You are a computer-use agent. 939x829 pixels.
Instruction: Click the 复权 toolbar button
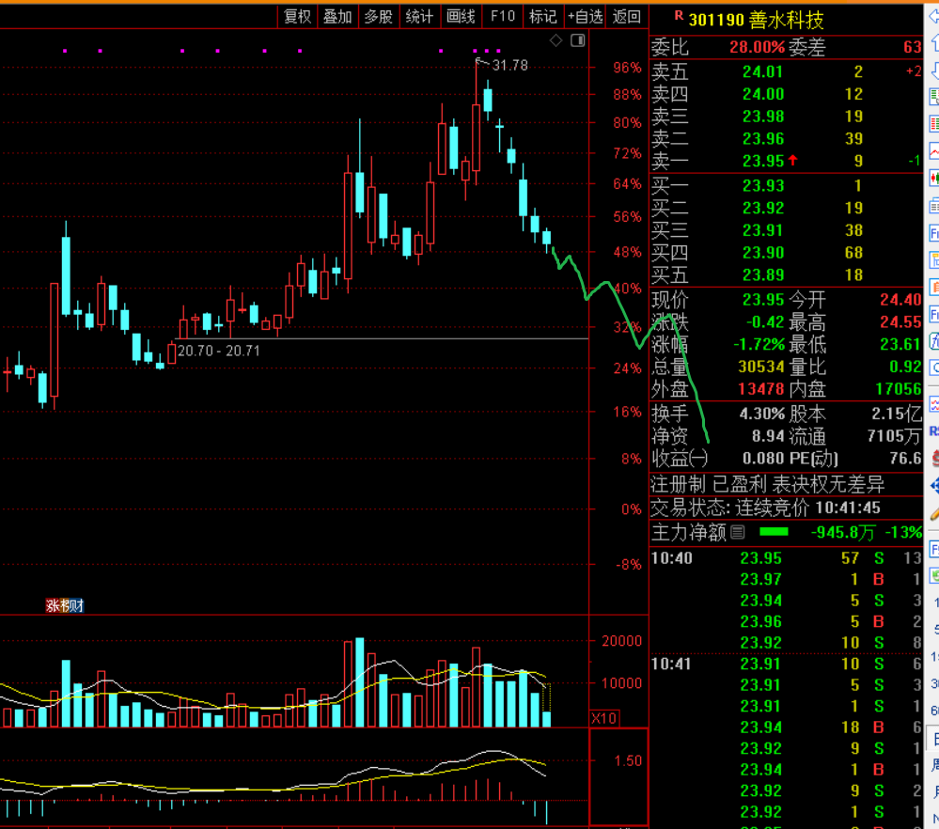click(x=298, y=17)
